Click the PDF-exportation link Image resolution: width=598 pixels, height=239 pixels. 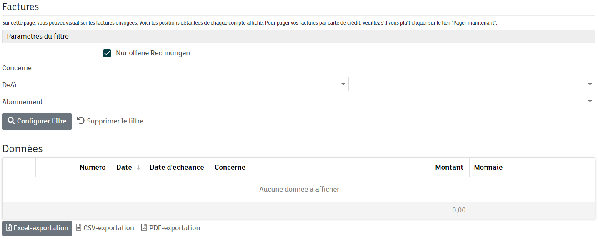tap(174, 228)
